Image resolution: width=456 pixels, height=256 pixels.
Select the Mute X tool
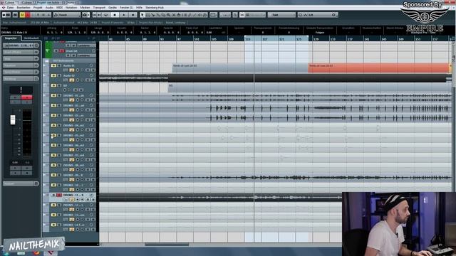(174, 15)
